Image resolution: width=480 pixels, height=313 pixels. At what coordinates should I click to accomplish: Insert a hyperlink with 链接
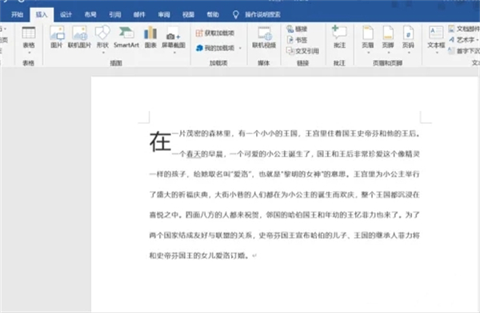tap(297, 29)
